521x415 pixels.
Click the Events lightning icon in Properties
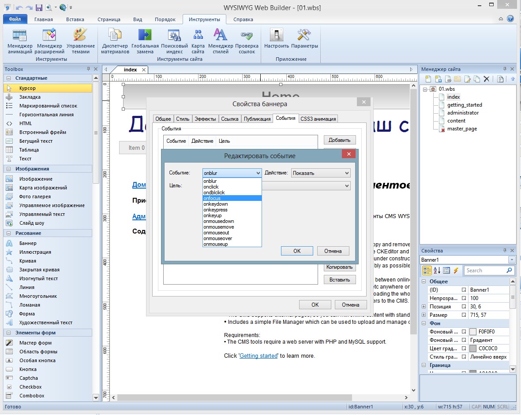[x=456, y=270]
